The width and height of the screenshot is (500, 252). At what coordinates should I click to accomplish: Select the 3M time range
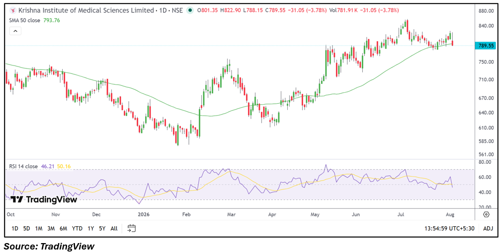click(x=51, y=229)
